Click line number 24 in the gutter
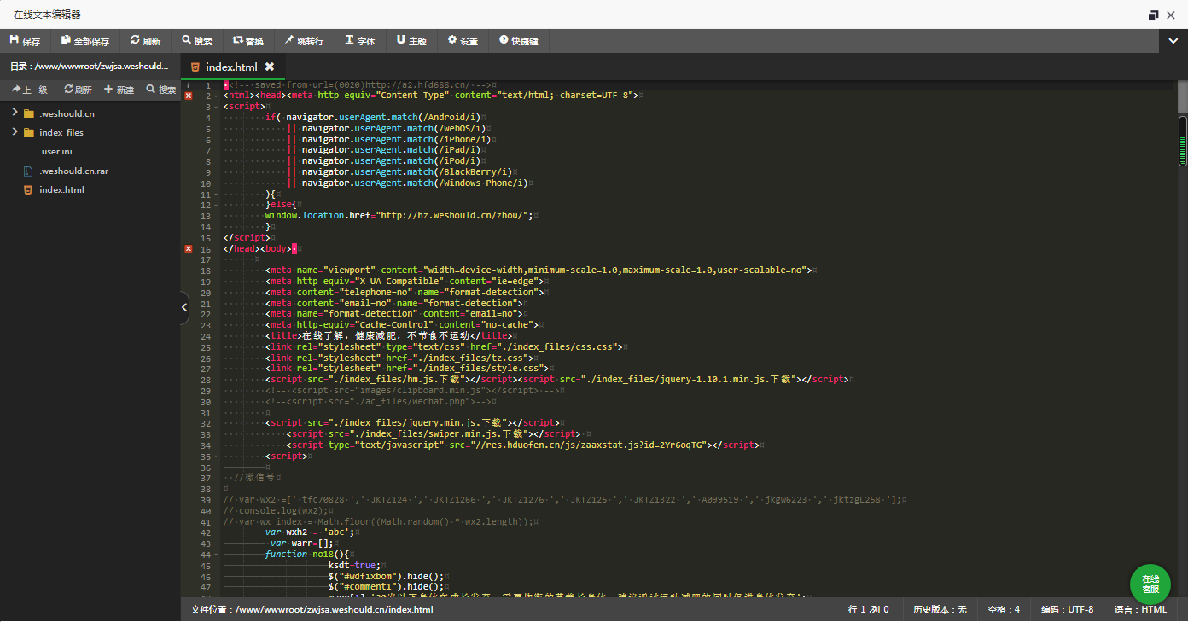The image size is (1188, 622). (x=205, y=336)
